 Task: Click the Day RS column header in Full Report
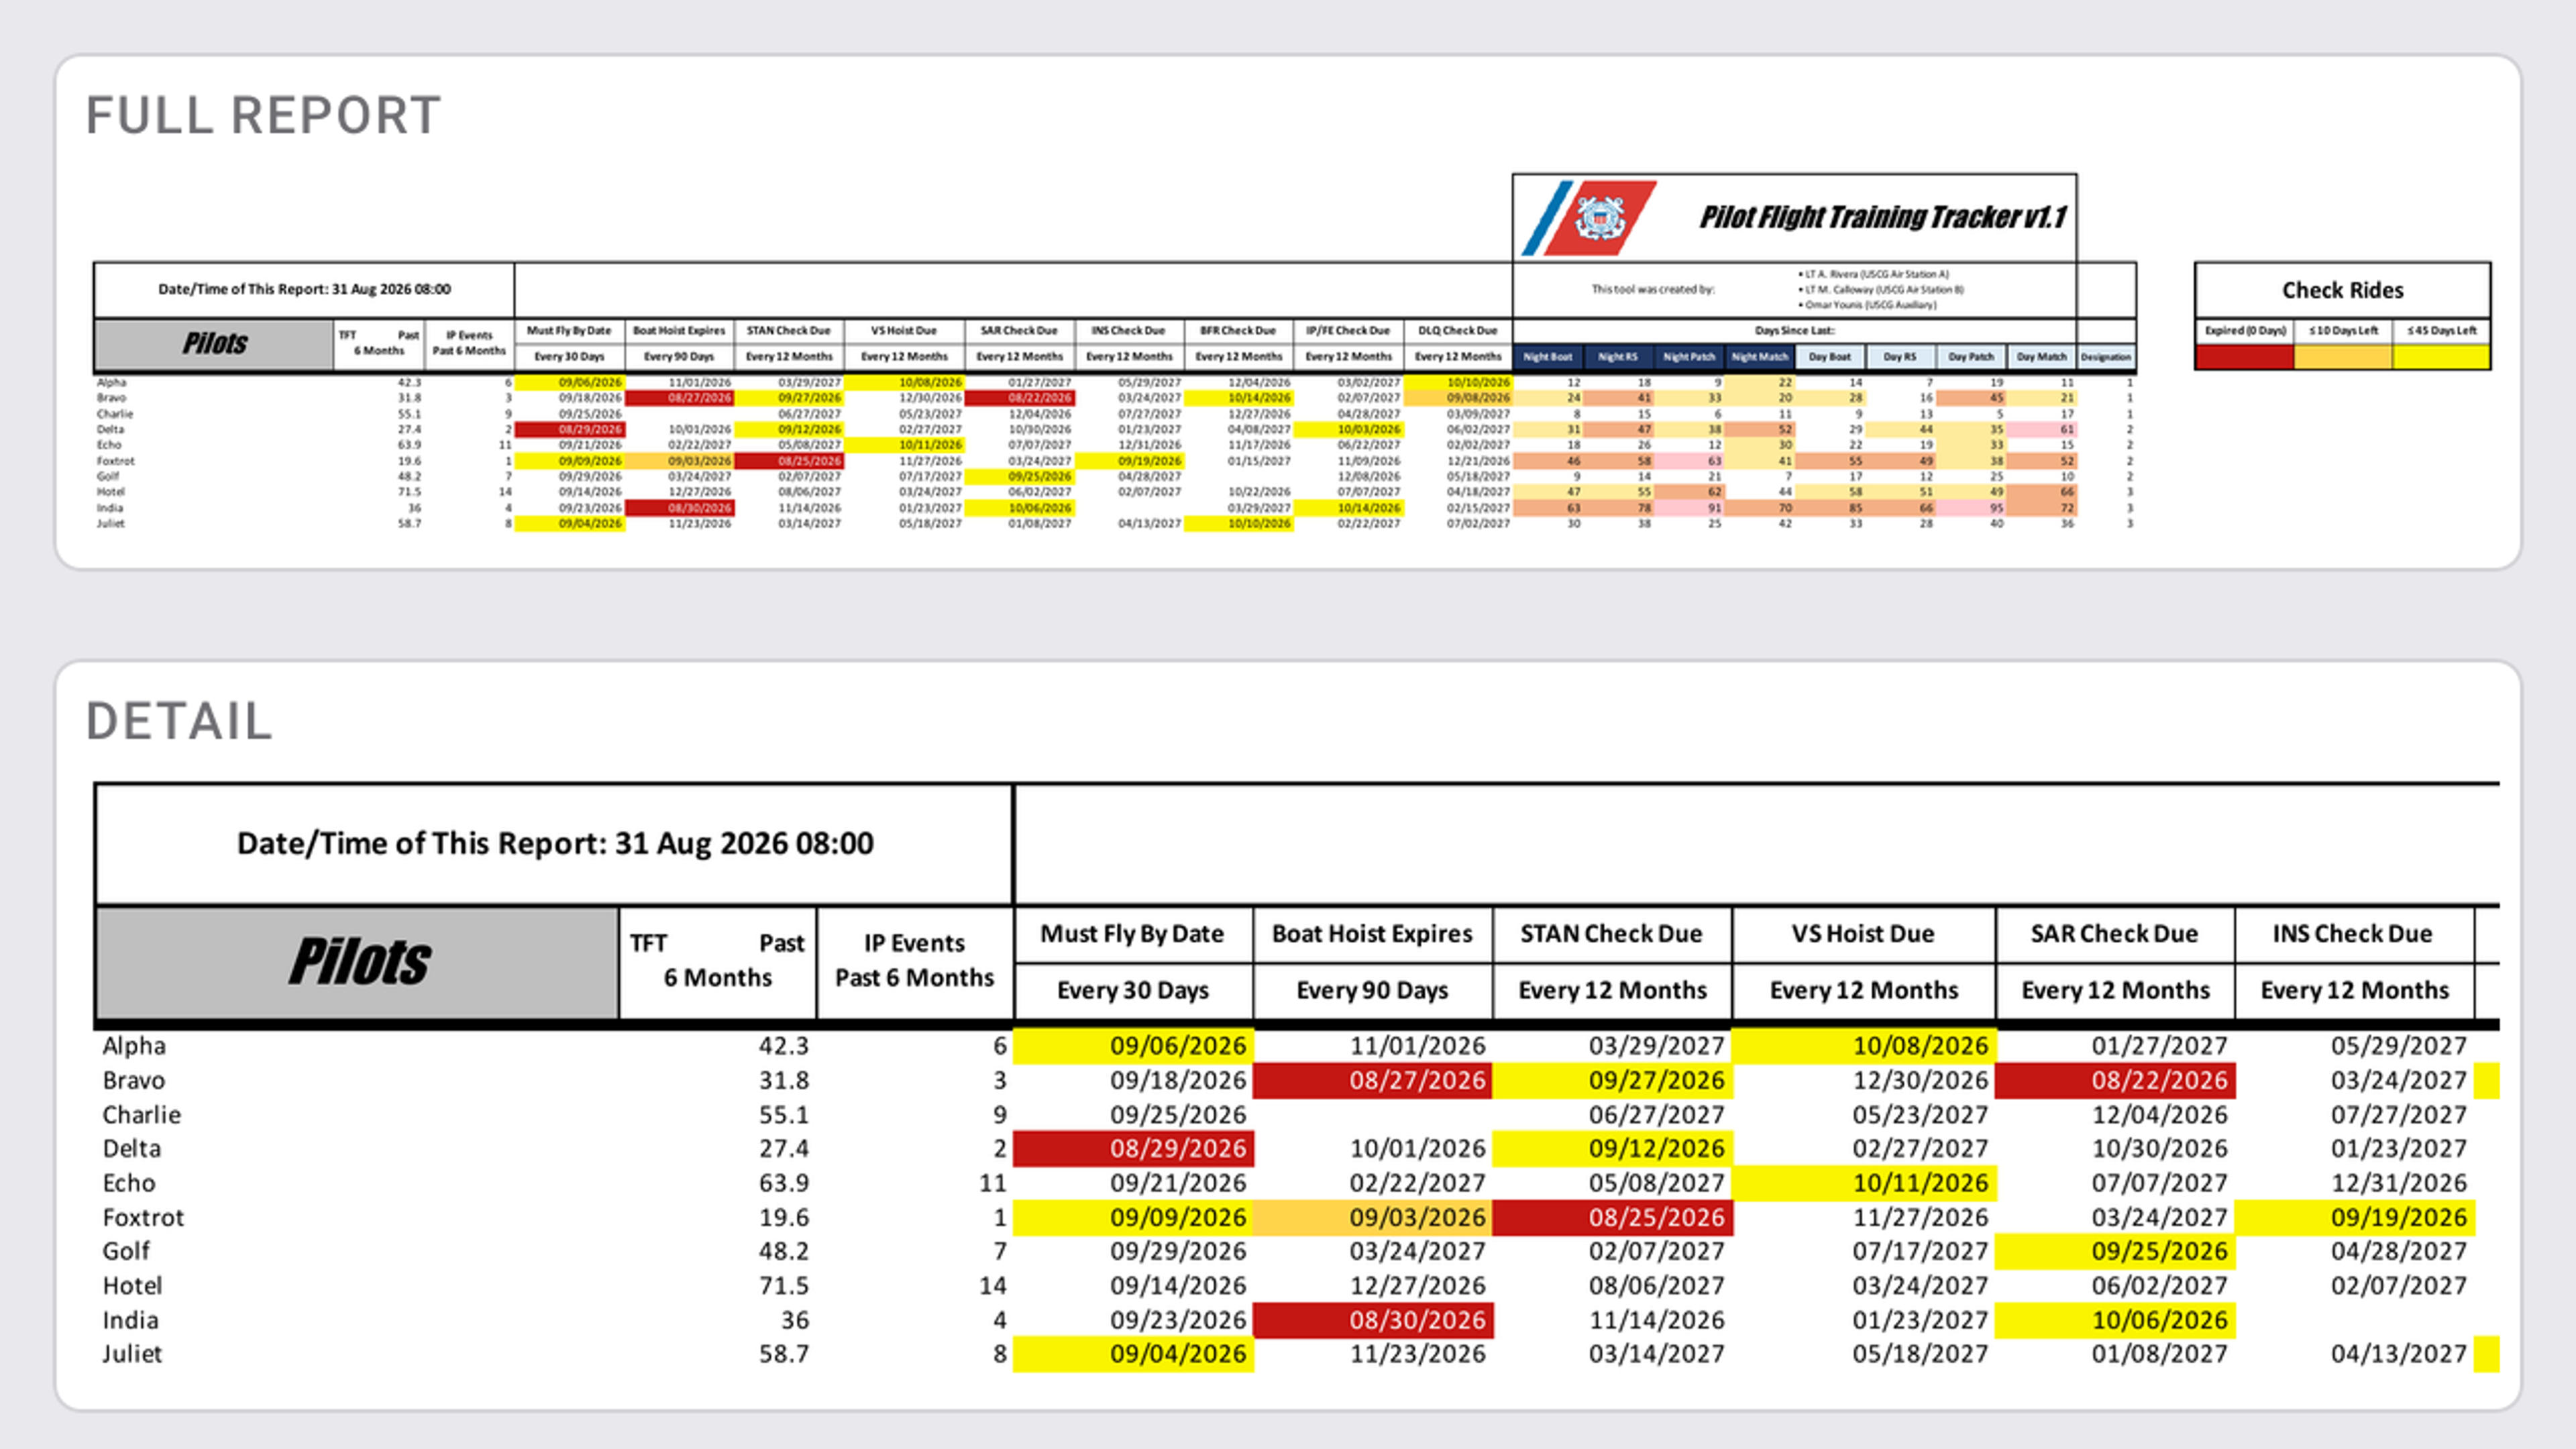click(1900, 357)
